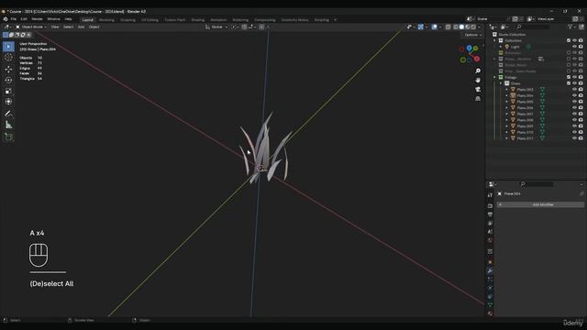Switch to the Modeling workspace tab
587x330 pixels.
tap(106, 20)
